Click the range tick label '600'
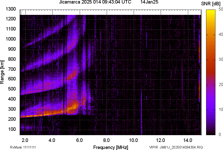 (12, 79)
